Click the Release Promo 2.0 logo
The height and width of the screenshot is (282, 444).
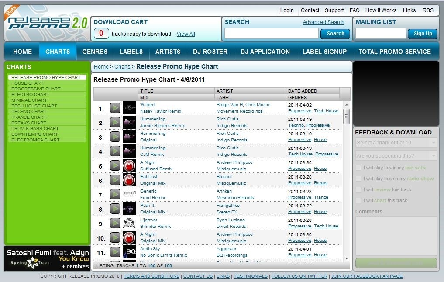click(47, 23)
